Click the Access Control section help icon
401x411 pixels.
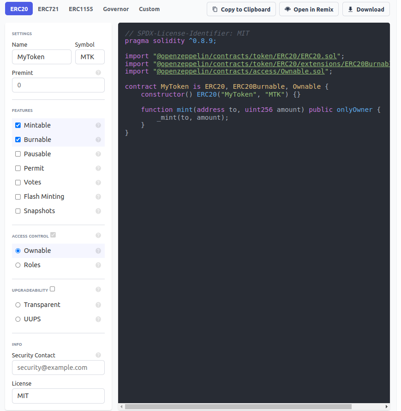[98, 235]
